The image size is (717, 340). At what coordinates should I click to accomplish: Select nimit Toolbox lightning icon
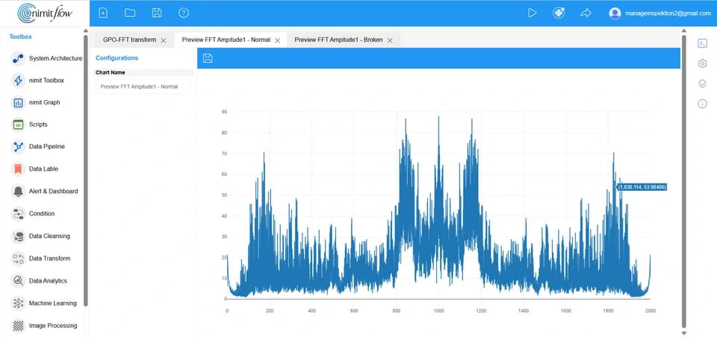point(18,81)
